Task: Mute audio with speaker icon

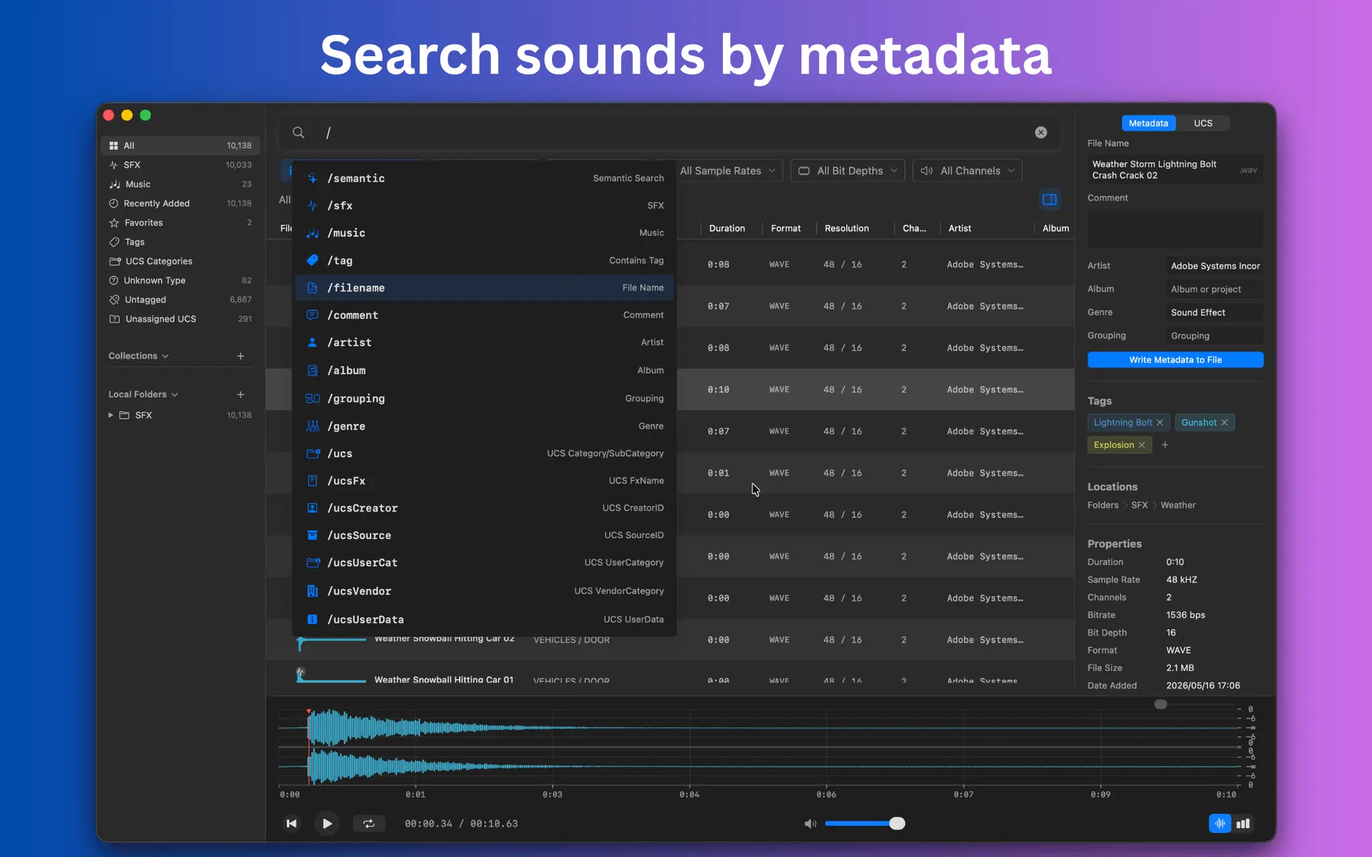Action: [810, 824]
